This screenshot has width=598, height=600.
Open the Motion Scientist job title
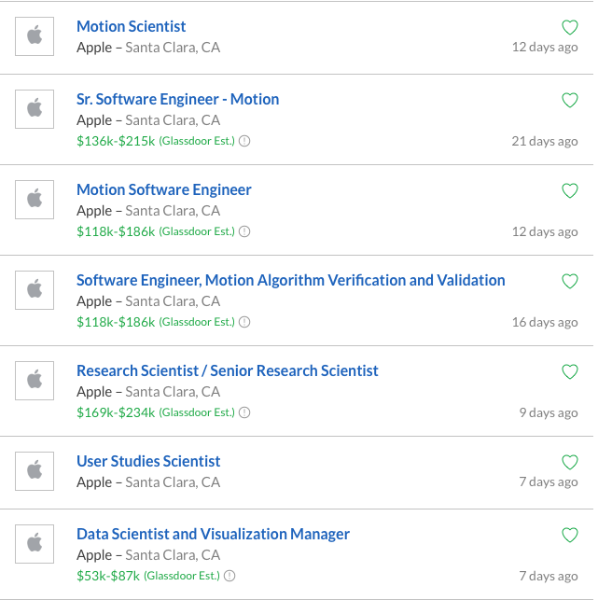131,27
